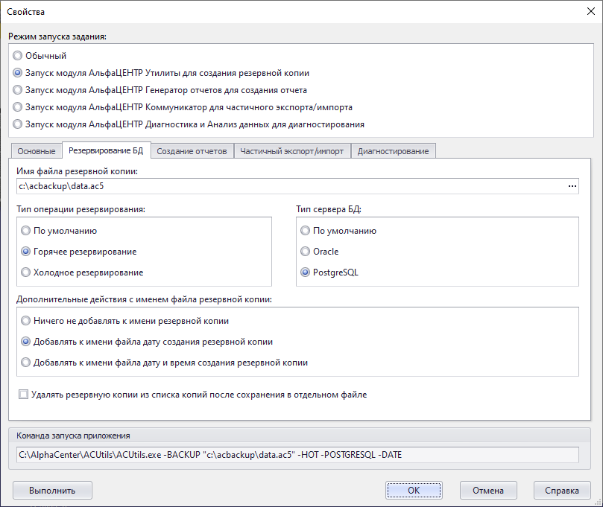Switch to Создание отчетов tab
603x507 pixels.
192,151
